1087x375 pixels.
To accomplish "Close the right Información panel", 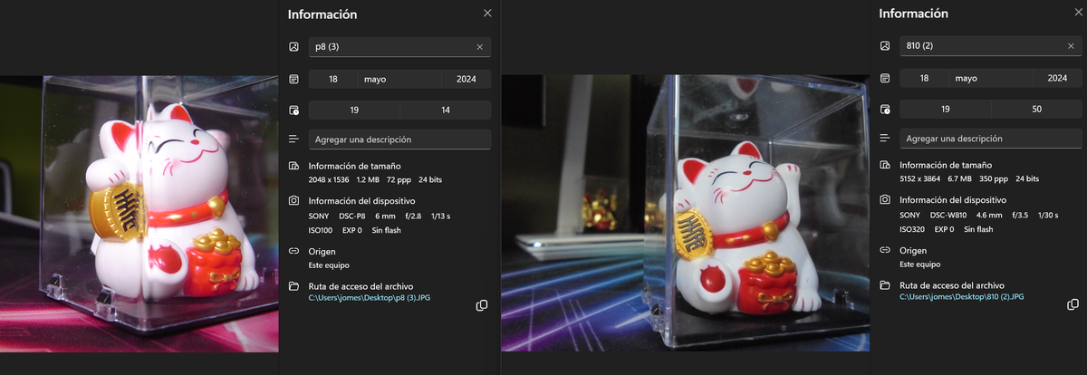I will tap(1078, 14).
